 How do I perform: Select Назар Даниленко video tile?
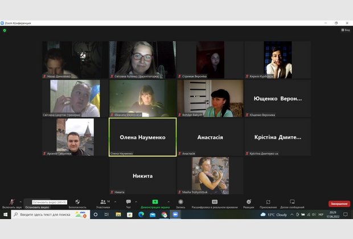[x=75, y=60]
